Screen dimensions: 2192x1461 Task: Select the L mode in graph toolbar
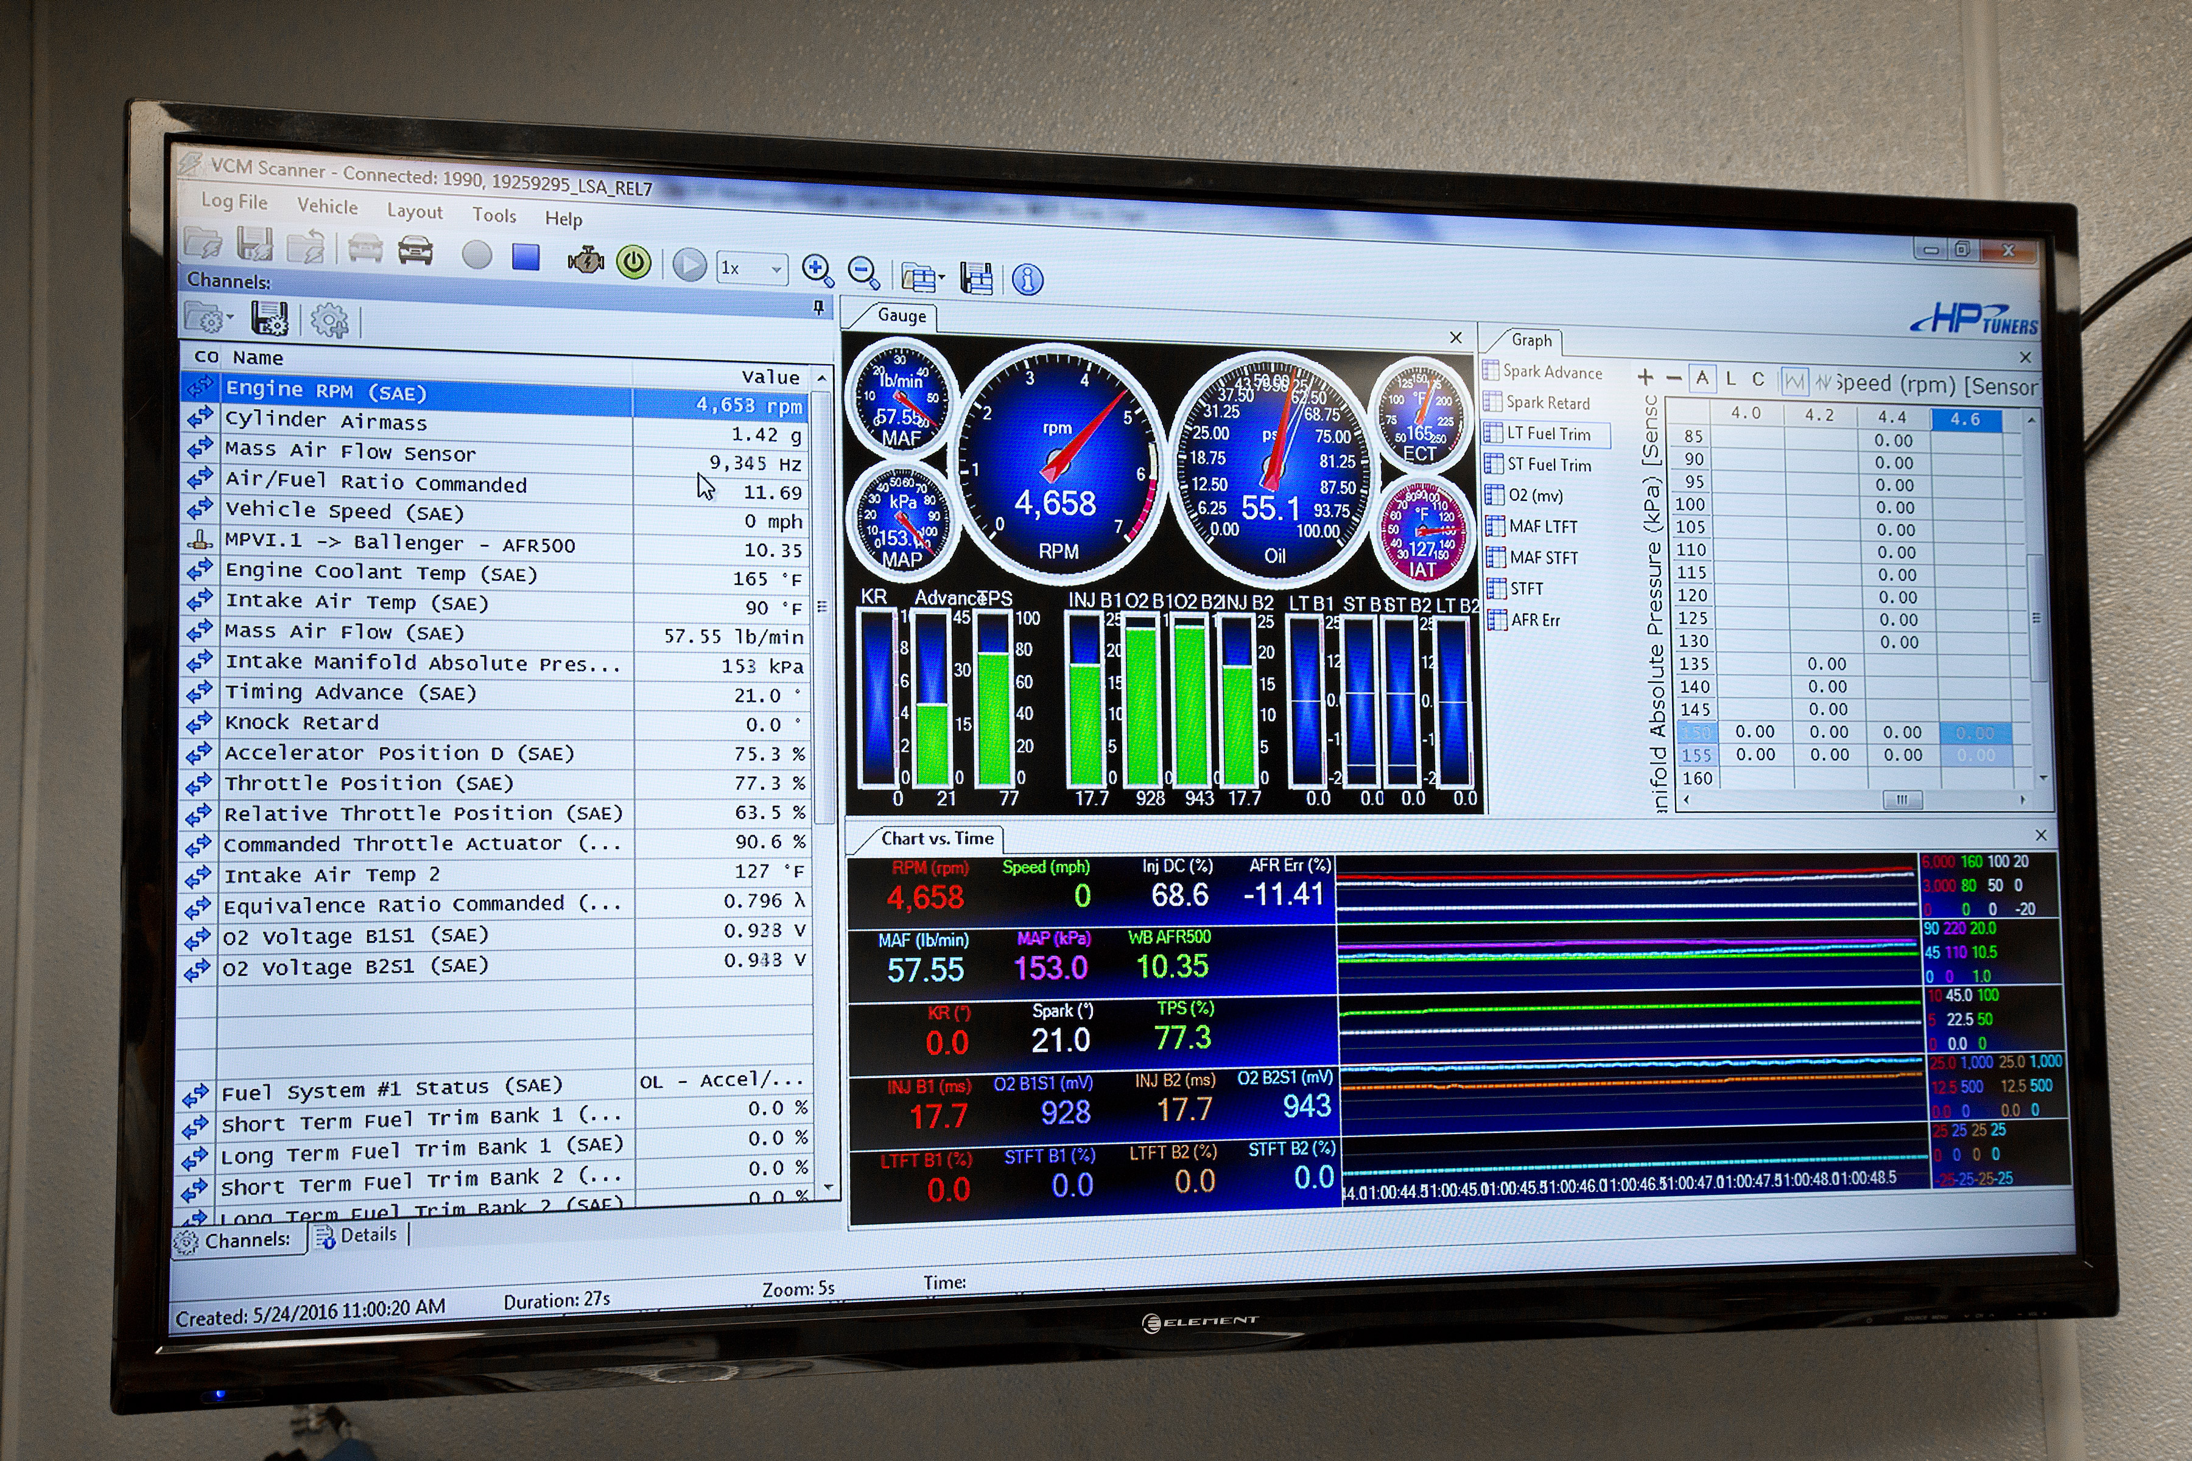[x=1730, y=379]
